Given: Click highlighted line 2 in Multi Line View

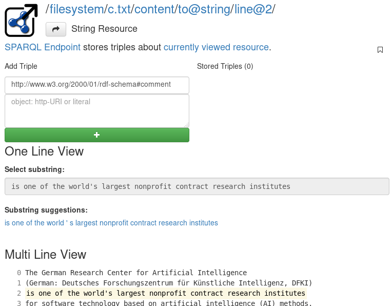Looking at the screenshot, I should pos(166,293).
